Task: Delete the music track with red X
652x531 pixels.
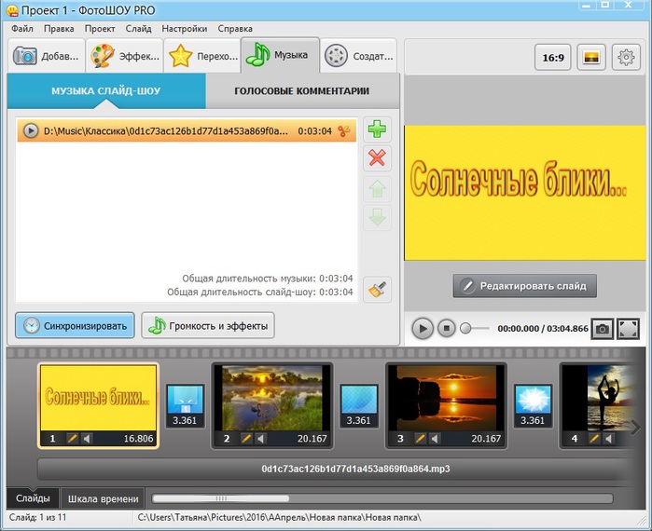Action: click(x=377, y=157)
